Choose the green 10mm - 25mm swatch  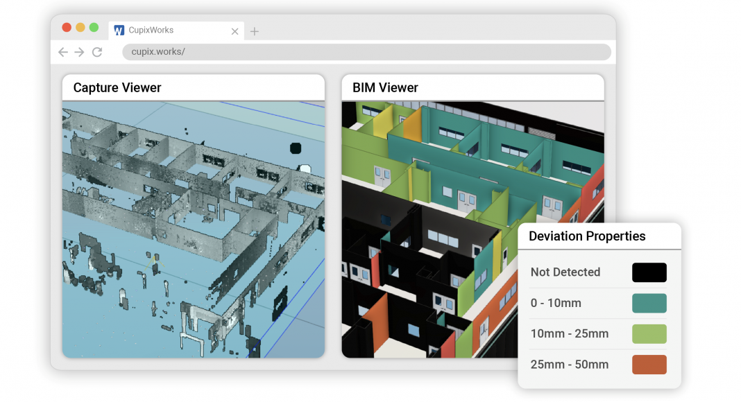649,333
